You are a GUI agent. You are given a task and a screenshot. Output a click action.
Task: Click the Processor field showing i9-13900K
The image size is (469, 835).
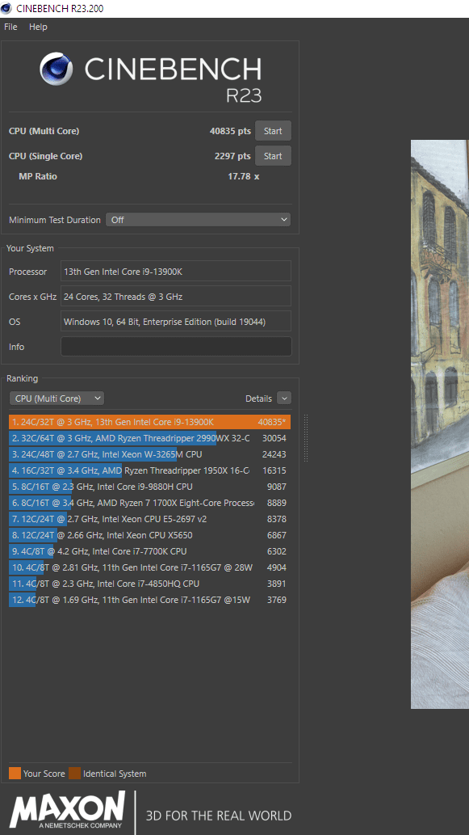coord(176,271)
